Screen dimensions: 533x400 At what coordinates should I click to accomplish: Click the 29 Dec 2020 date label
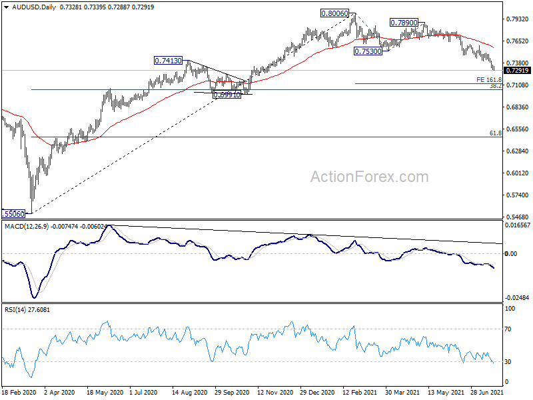(318, 393)
